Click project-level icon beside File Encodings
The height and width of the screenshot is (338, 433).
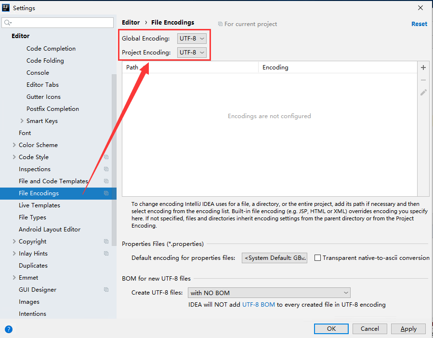tap(106, 193)
